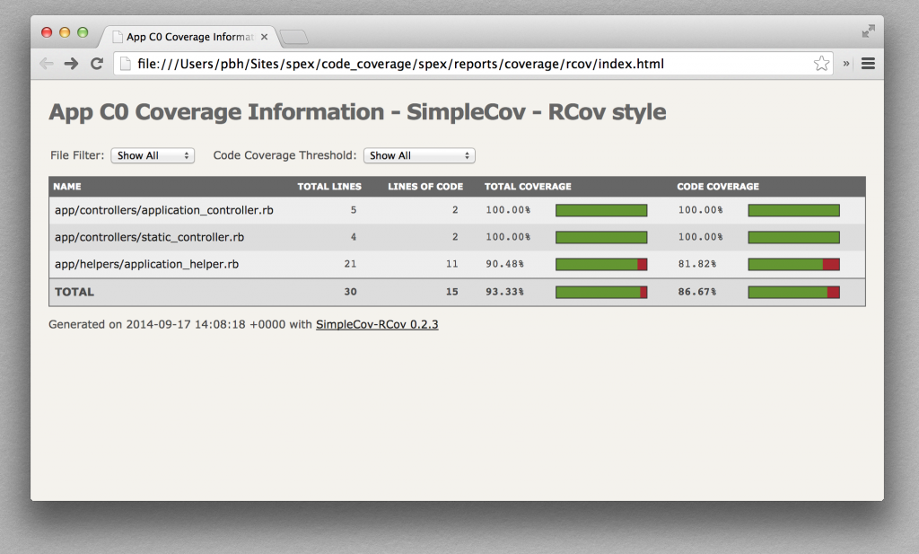Viewport: 919px width, 554px height.
Task: Click app/controllers/static_controller.rb file name
Action: click(150, 237)
